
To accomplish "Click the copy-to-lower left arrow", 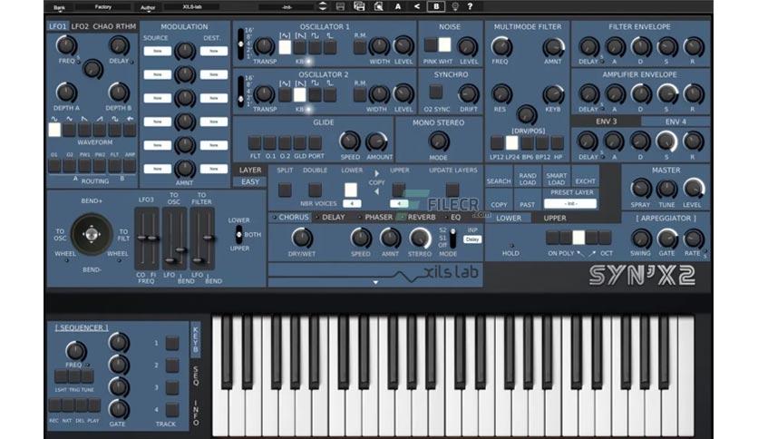I will point(376,191).
